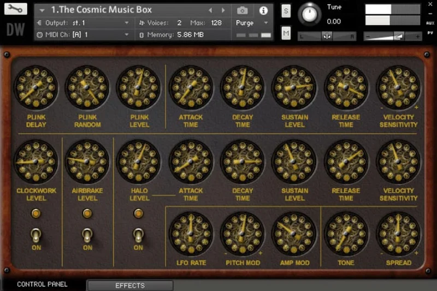Click the Clockwork Level knob
Image resolution: width=437 pixels, height=291 pixels.
click(36, 162)
